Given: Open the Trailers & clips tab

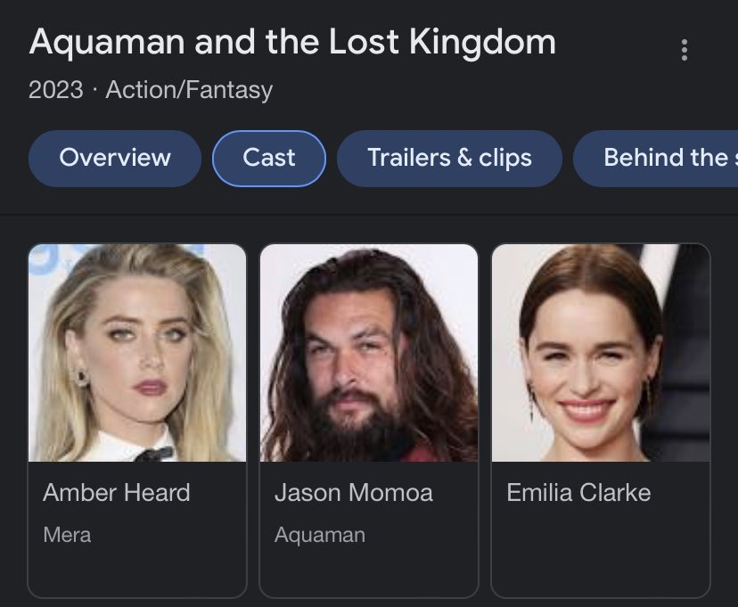Looking at the screenshot, I should 449,159.
